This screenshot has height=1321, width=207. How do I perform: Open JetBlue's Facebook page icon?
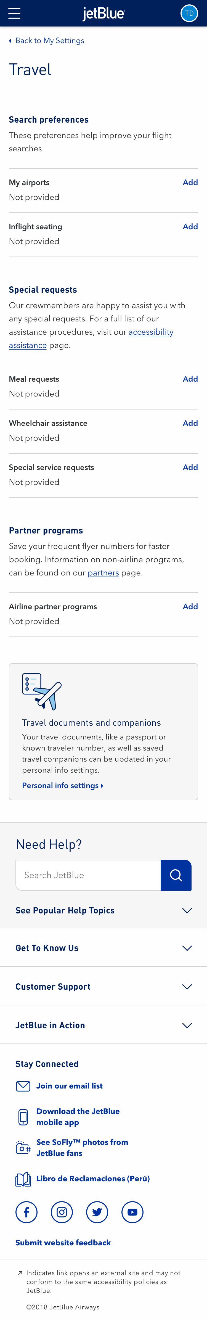tap(26, 1212)
